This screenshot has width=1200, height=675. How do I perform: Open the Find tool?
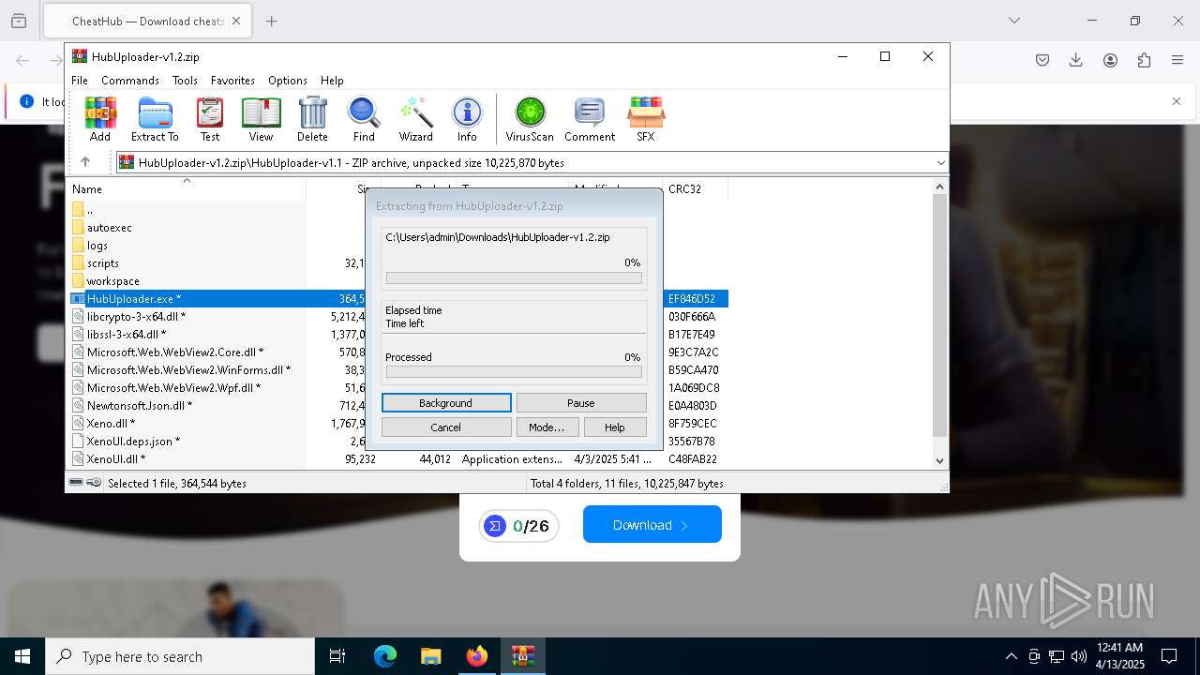point(364,119)
